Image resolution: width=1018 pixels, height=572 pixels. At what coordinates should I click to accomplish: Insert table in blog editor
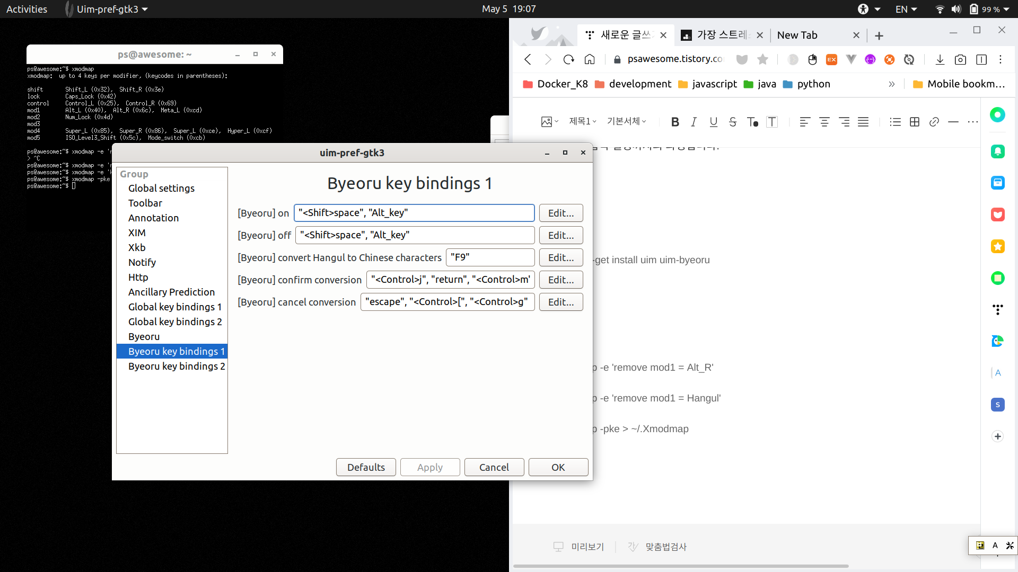point(915,122)
